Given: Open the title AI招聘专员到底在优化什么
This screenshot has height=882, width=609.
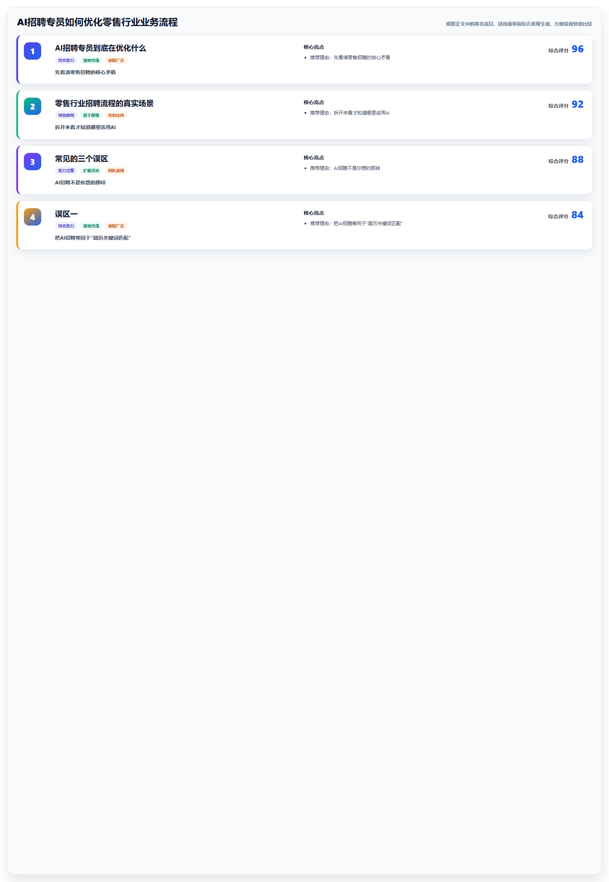Looking at the screenshot, I should click(101, 48).
